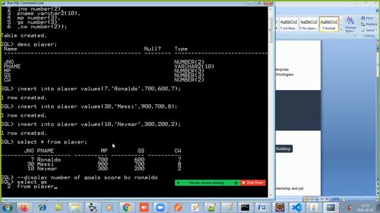Image resolution: width=380 pixels, height=213 pixels.
Task: Launch Firefox from the taskbar
Action: click(x=24, y=208)
